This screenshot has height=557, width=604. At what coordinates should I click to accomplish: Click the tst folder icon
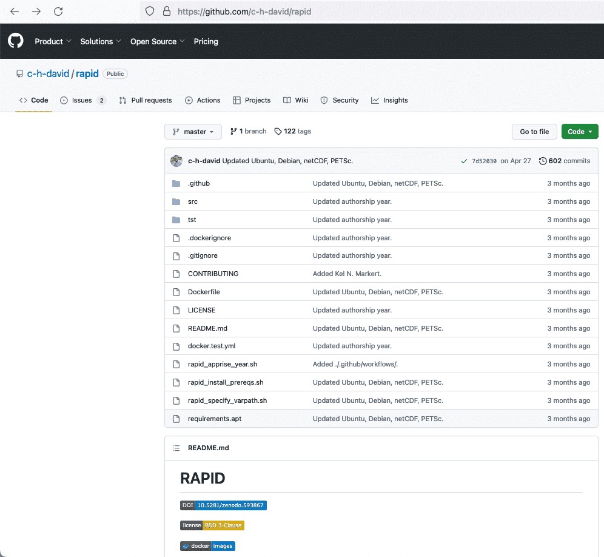[x=176, y=220]
